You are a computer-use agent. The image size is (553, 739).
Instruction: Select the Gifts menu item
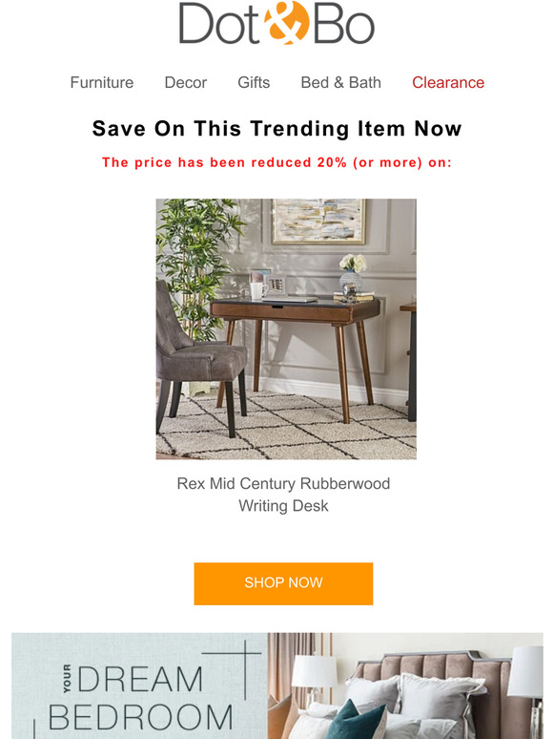point(254,82)
